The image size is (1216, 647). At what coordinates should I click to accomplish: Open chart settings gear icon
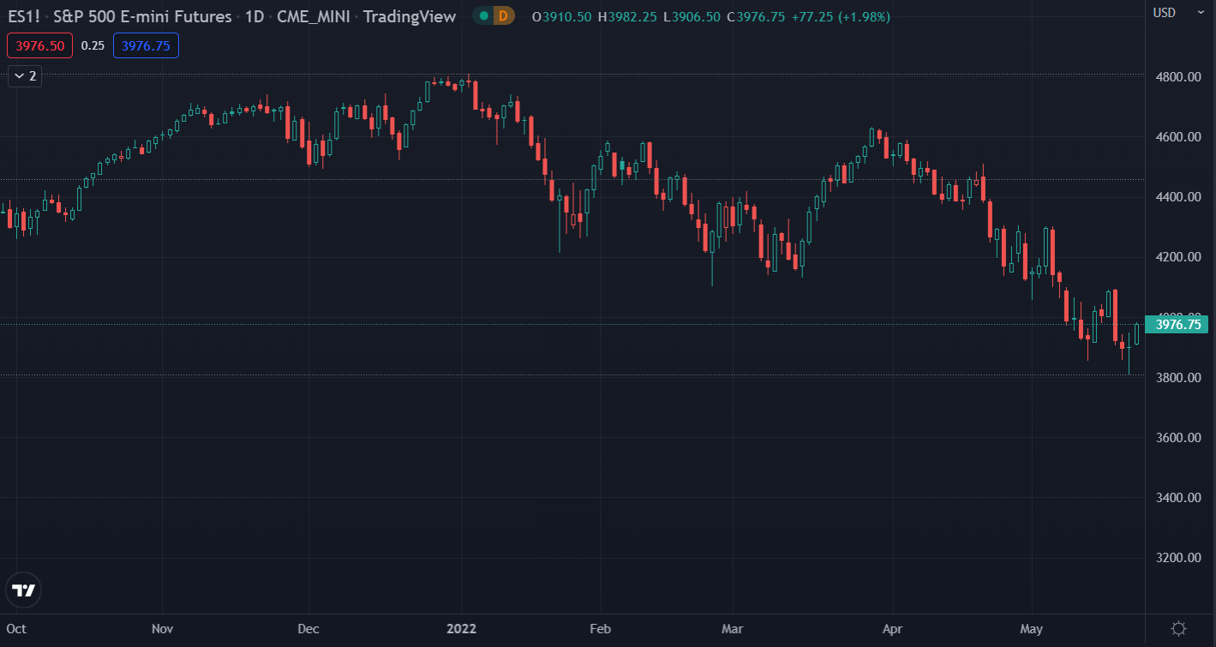pos(1178,629)
